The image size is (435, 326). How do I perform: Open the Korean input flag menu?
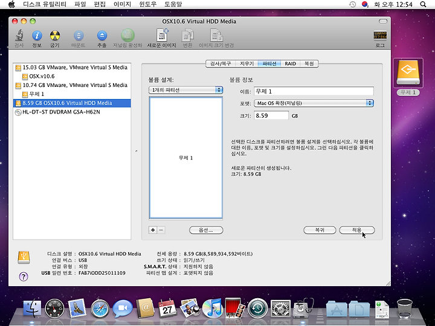tap(365, 4)
